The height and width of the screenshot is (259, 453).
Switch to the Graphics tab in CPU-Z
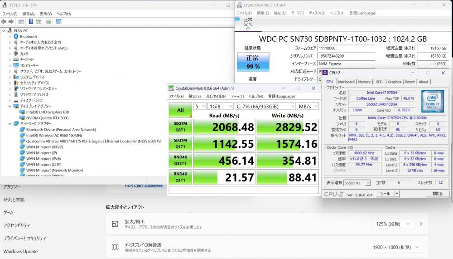pyautogui.click(x=395, y=82)
